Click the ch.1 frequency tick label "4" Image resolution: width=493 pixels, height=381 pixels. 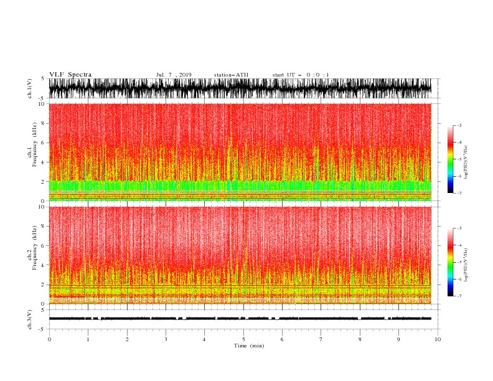pos(43,162)
